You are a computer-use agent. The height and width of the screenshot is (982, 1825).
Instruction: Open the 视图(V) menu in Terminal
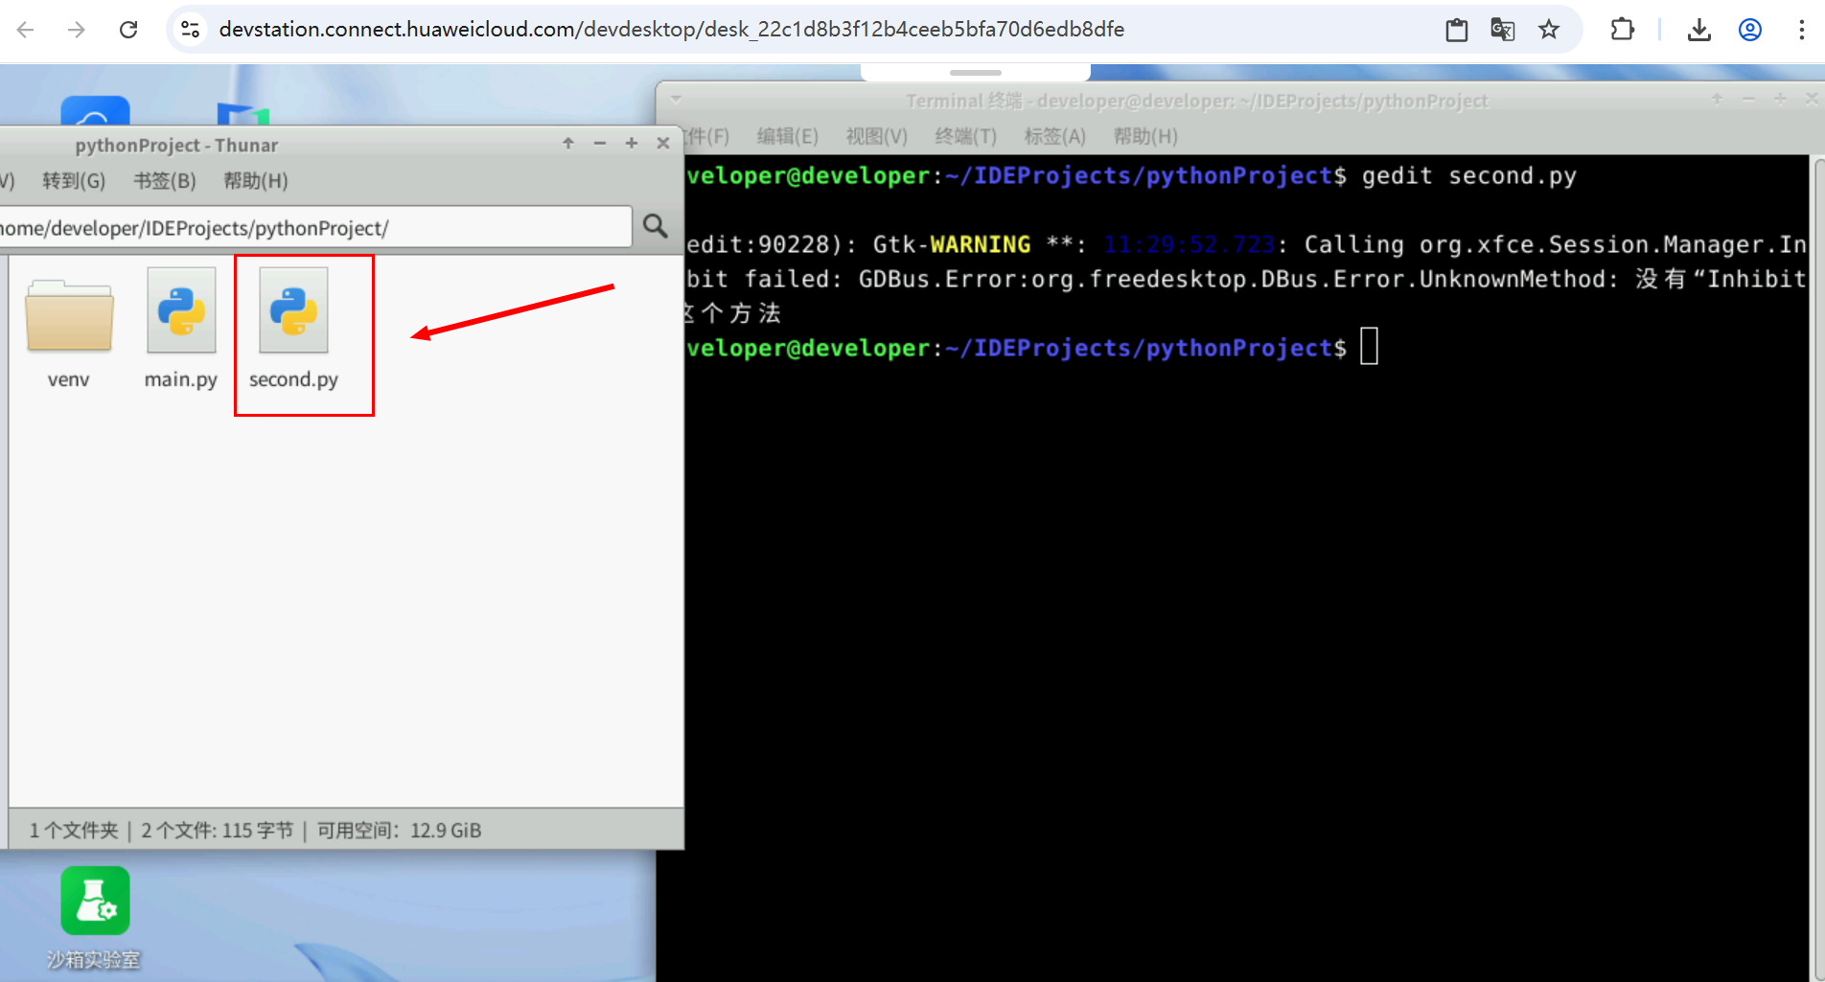(877, 136)
